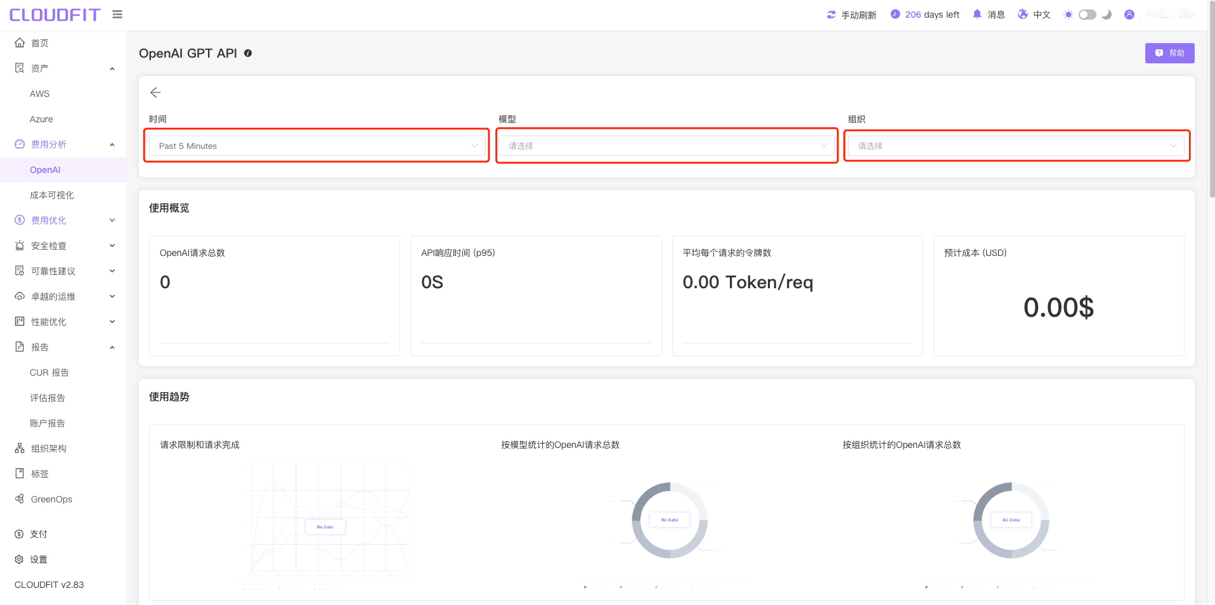Click the OpenAI请求总数 card

(275, 296)
